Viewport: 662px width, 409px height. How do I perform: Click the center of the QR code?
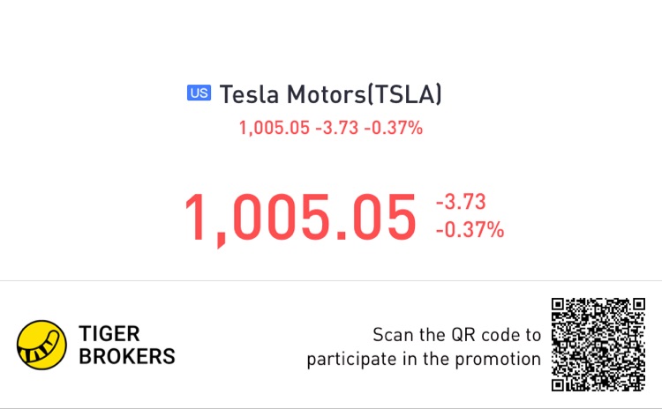(598, 345)
